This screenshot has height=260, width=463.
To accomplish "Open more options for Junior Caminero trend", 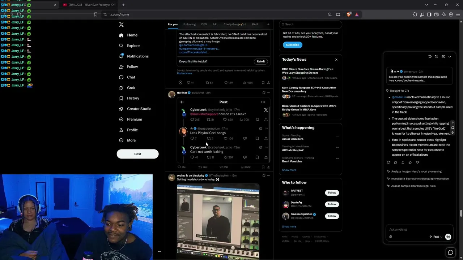I will pos(337,136).
